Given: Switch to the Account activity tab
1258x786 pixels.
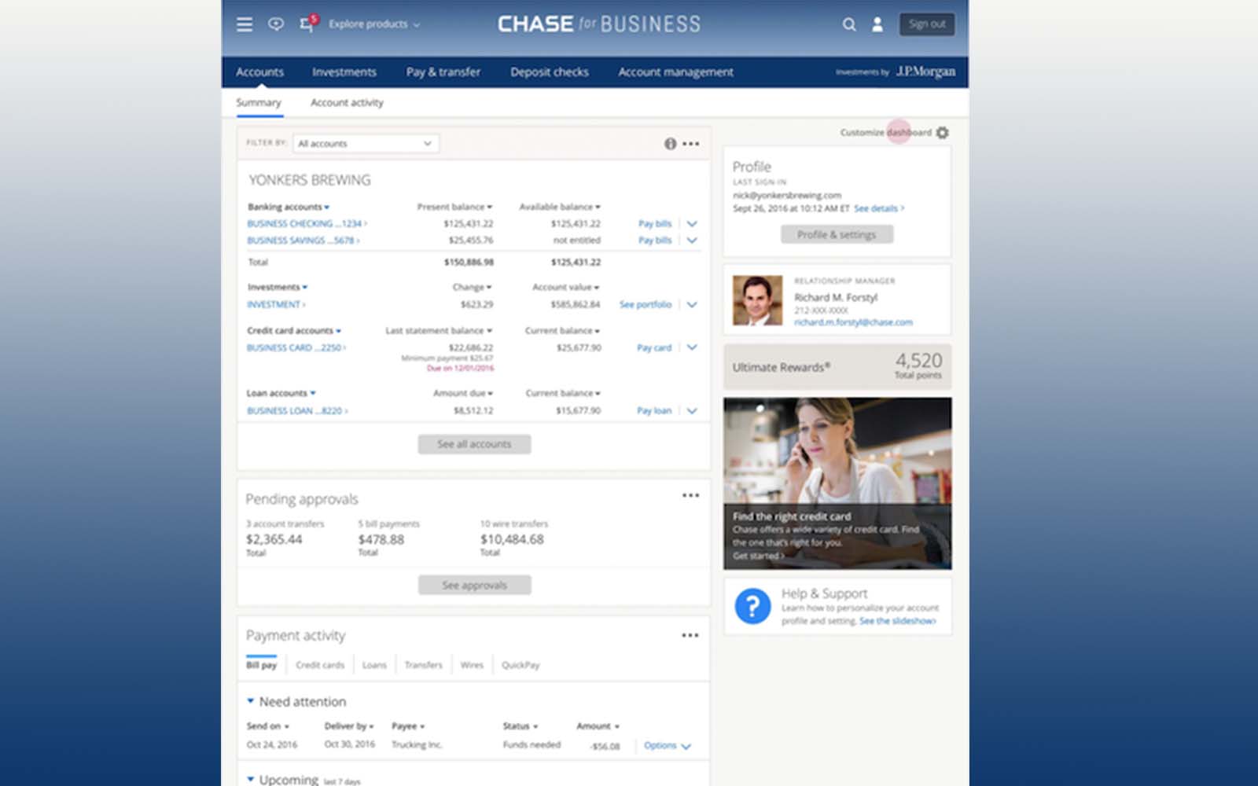Looking at the screenshot, I should tap(347, 103).
